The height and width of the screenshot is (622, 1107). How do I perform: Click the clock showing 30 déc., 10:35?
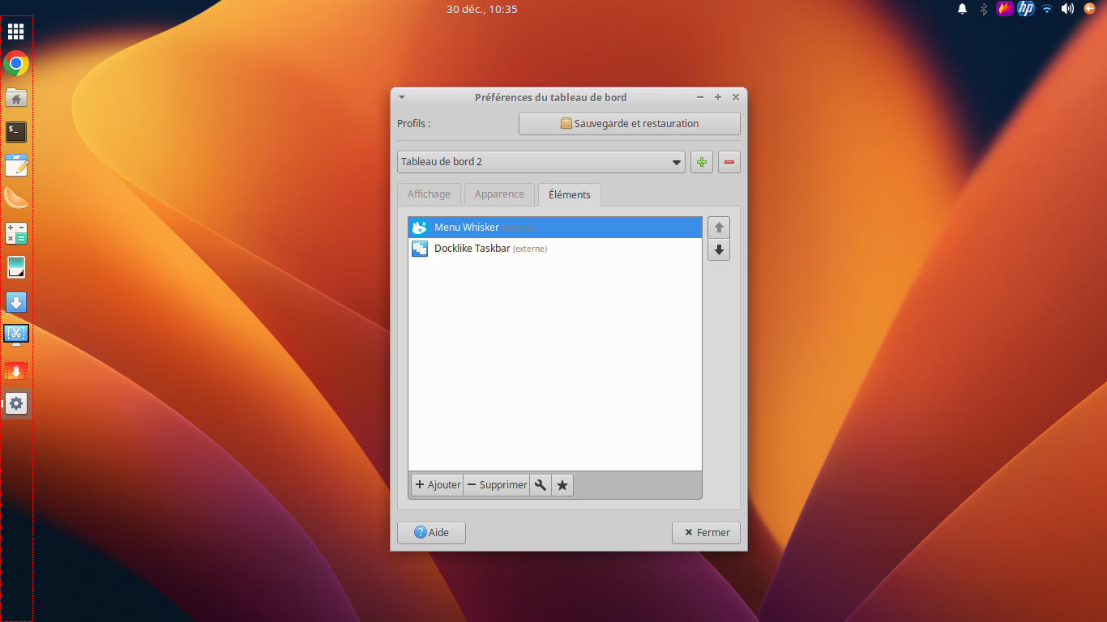click(482, 9)
